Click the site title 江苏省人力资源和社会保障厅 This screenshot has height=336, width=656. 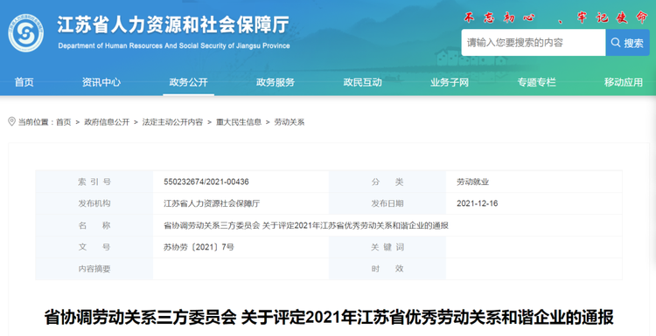(x=173, y=24)
